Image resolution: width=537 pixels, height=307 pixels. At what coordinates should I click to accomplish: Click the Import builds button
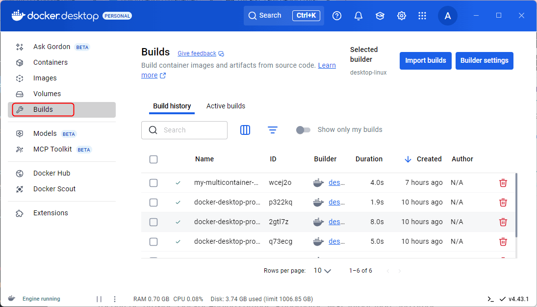click(x=425, y=61)
